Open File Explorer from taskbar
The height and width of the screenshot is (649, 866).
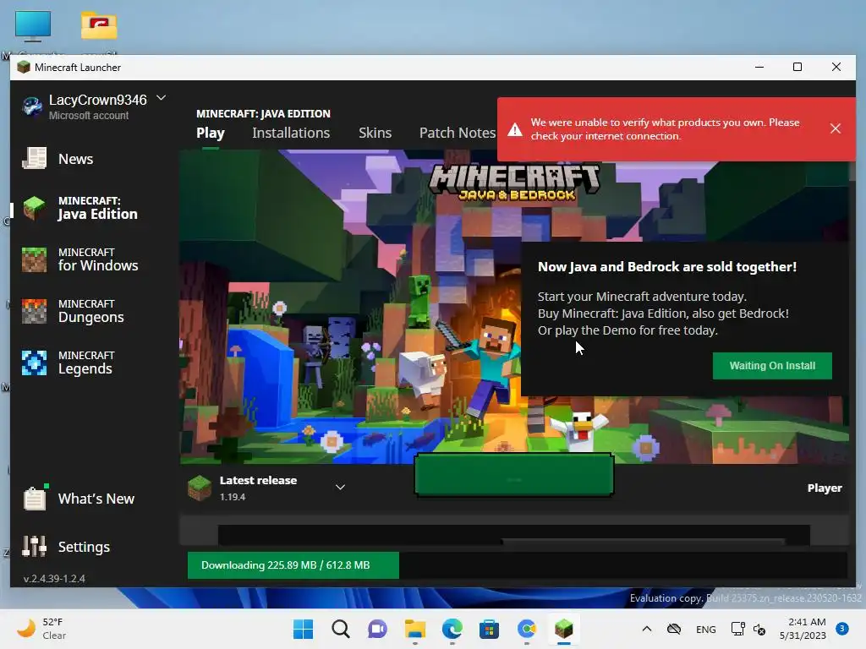[414, 629]
